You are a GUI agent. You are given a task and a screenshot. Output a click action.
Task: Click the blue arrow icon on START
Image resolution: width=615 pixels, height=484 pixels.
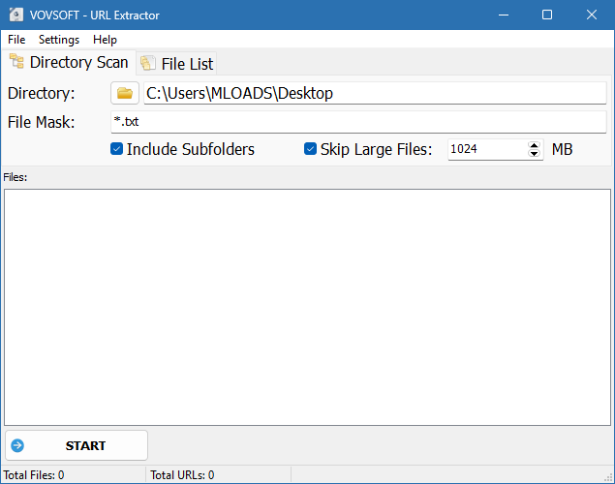(17, 445)
